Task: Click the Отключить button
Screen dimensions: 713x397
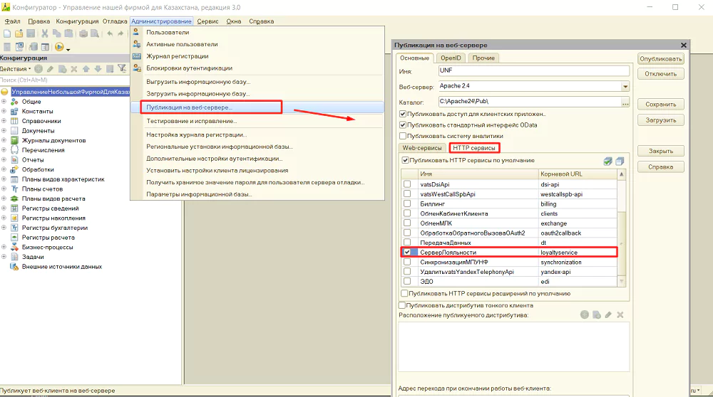Action: (x=661, y=74)
